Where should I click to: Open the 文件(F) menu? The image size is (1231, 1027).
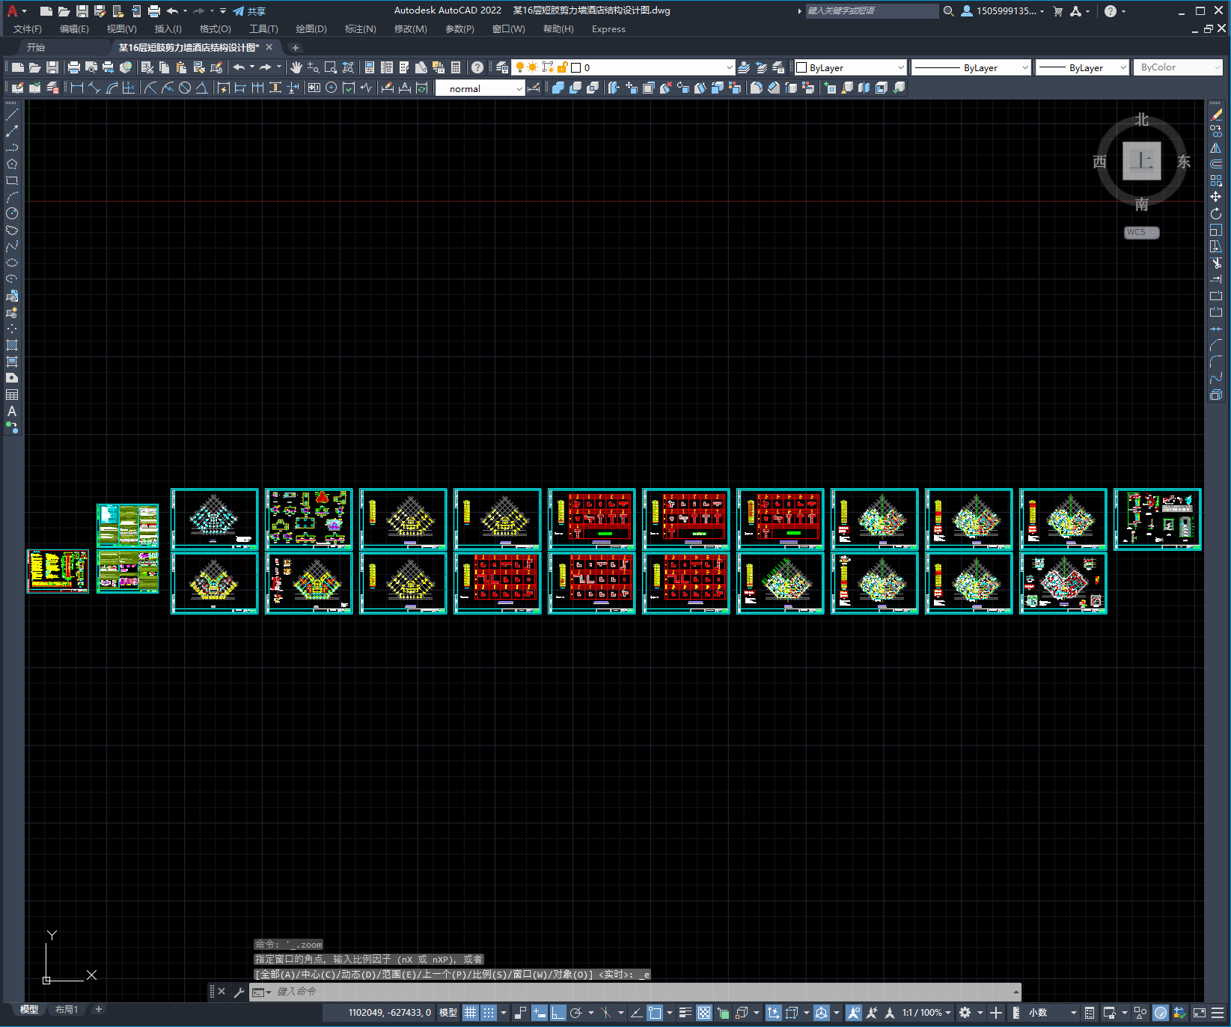click(27, 29)
